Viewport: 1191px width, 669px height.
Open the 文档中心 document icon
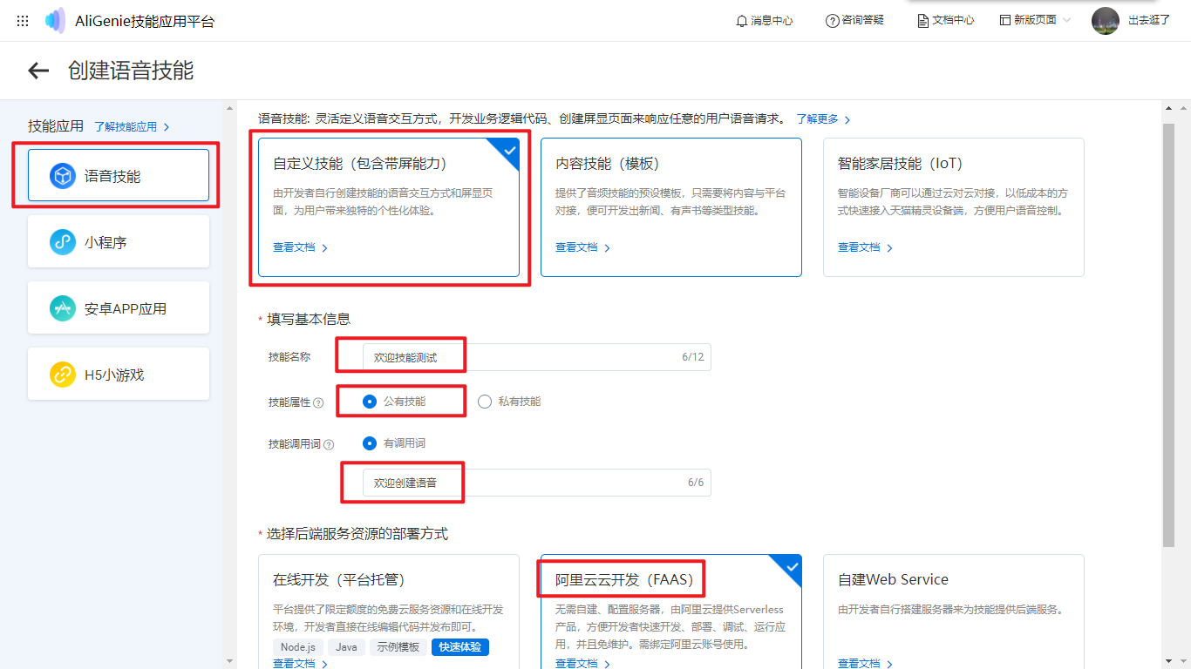coord(922,21)
